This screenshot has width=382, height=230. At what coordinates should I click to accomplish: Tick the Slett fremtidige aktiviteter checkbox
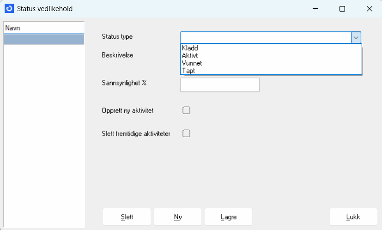pyautogui.click(x=187, y=133)
